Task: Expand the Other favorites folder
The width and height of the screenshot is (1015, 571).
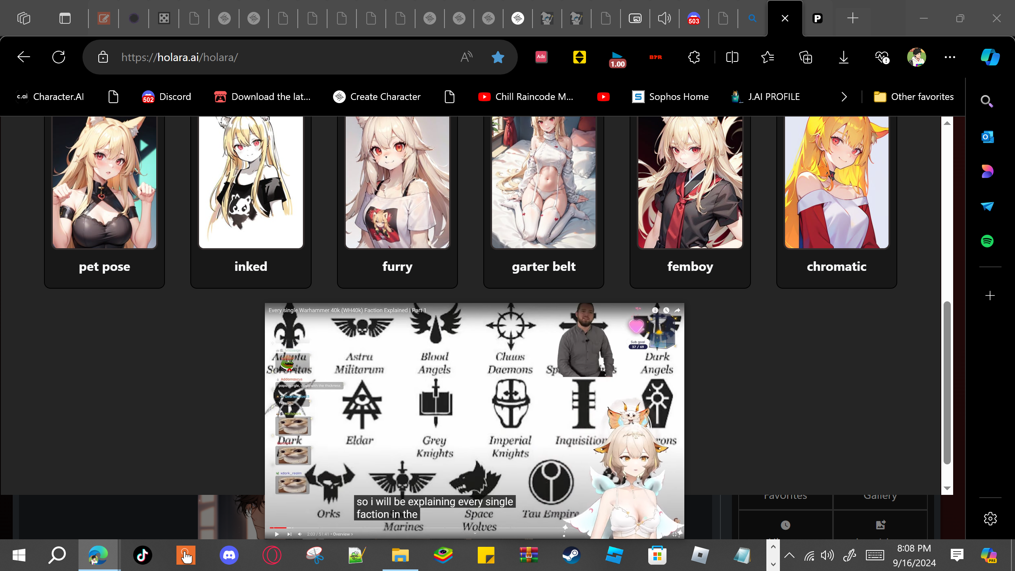Action: (x=913, y=97)
